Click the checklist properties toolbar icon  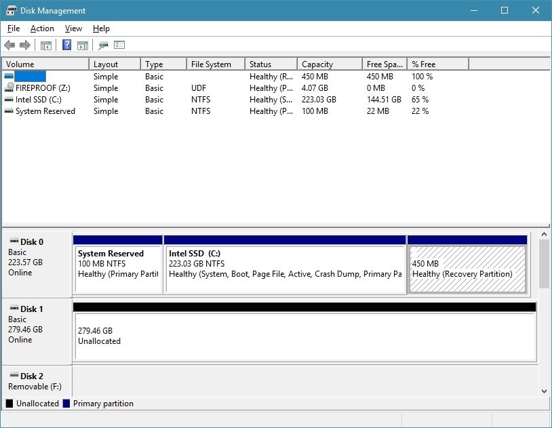tap(119, 45)
